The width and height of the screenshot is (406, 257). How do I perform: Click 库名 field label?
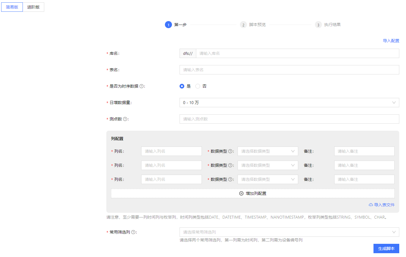point(115,53)
